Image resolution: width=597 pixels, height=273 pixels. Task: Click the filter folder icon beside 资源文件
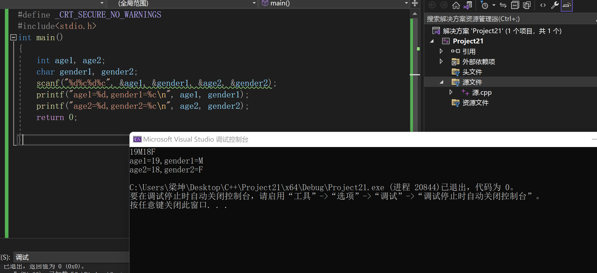[x=456, y=103]
